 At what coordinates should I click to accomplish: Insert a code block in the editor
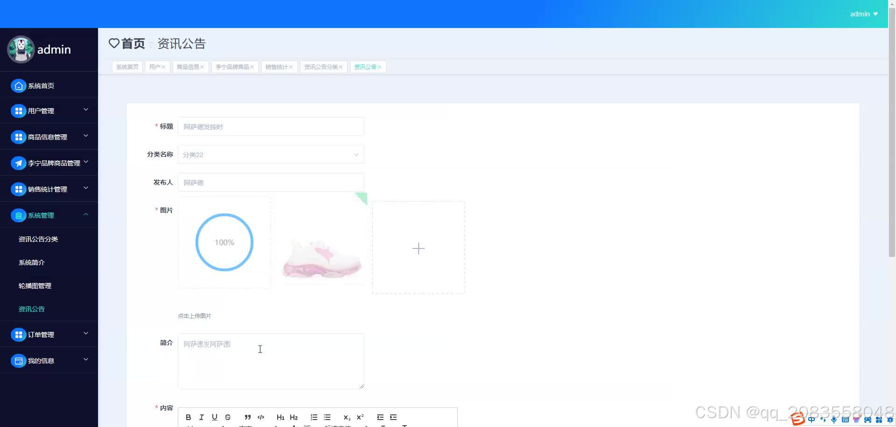(x=261, y=417)
